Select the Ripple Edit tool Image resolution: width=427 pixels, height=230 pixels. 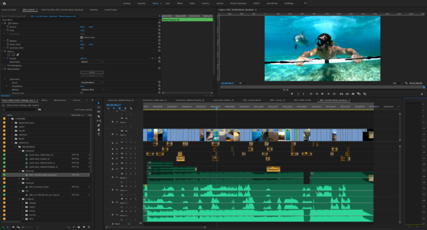tap(99, 112)
